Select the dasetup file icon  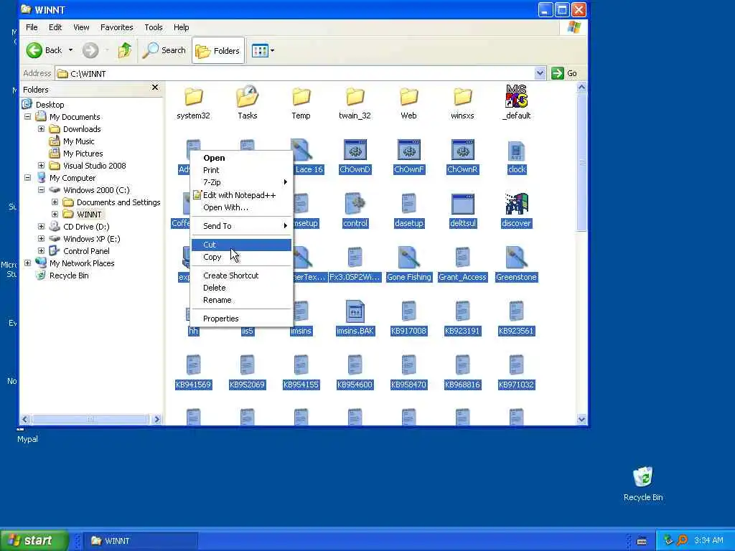[408, 204]
